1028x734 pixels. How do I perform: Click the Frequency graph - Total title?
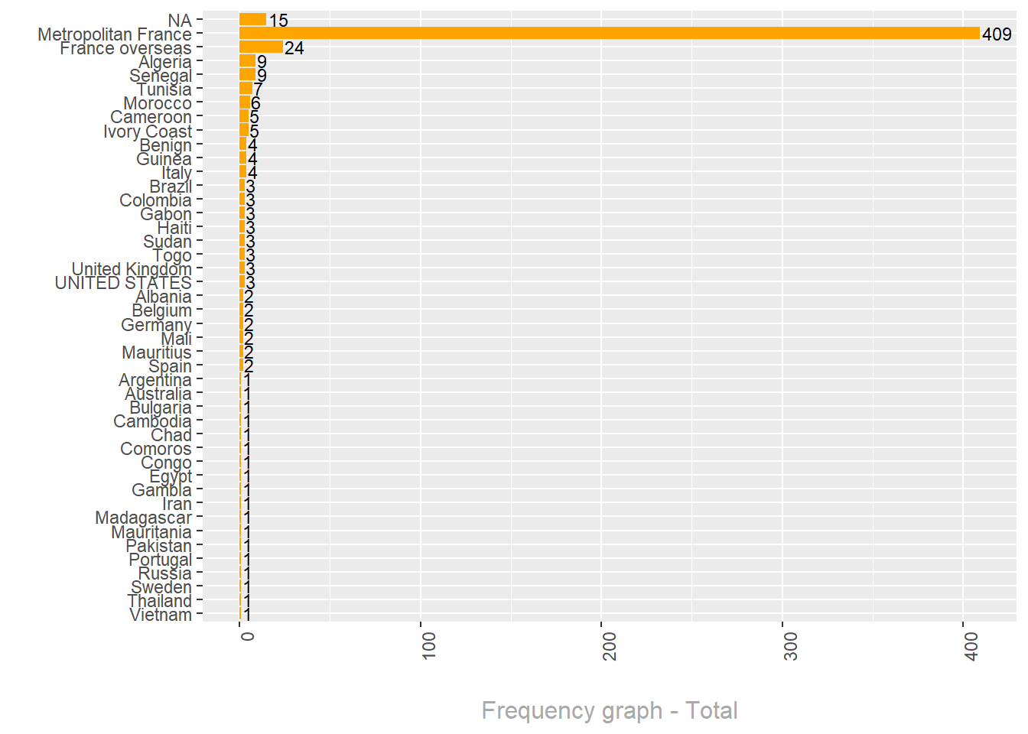click(x=609, y=710)
